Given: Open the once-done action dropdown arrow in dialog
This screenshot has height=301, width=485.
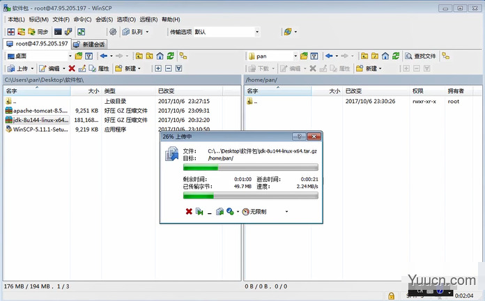Looking at the screenshot, I should point(238,212).
